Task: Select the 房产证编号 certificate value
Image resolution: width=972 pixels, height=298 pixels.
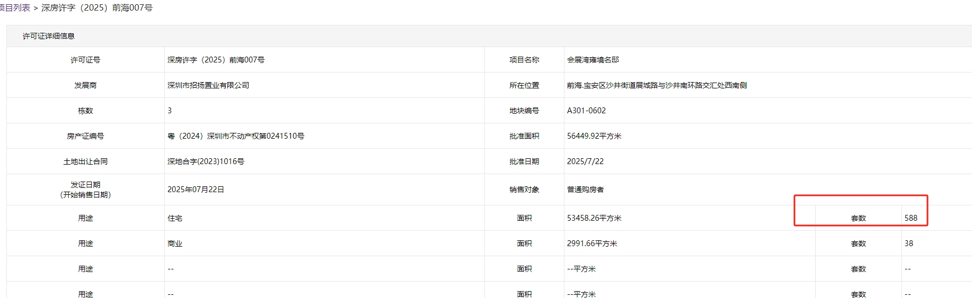Action: pyautogui.click(x=235, y=136)
